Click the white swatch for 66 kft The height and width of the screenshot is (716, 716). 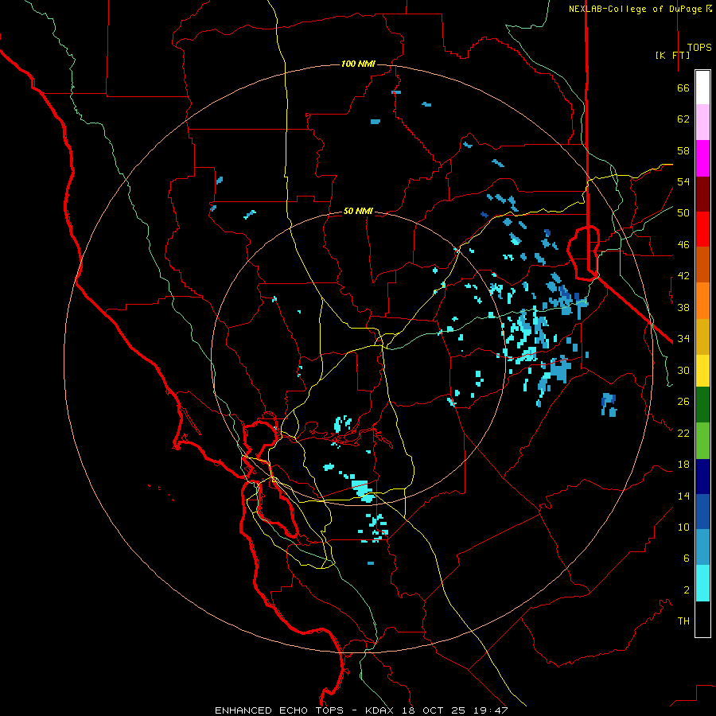click(702, 88)
